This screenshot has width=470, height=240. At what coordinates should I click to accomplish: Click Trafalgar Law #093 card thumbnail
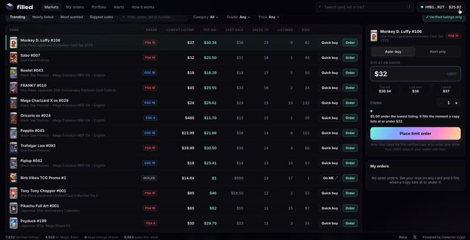[14, 148]
